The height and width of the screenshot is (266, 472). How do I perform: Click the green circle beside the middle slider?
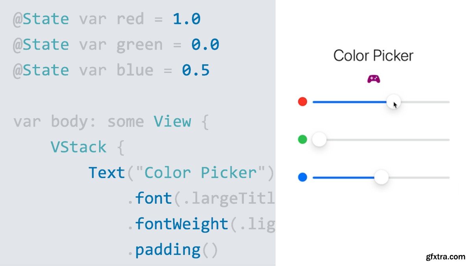302,140
